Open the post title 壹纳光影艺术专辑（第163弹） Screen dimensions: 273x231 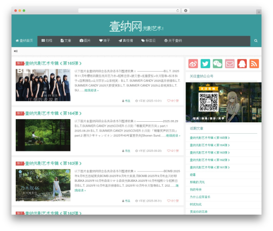53,163
